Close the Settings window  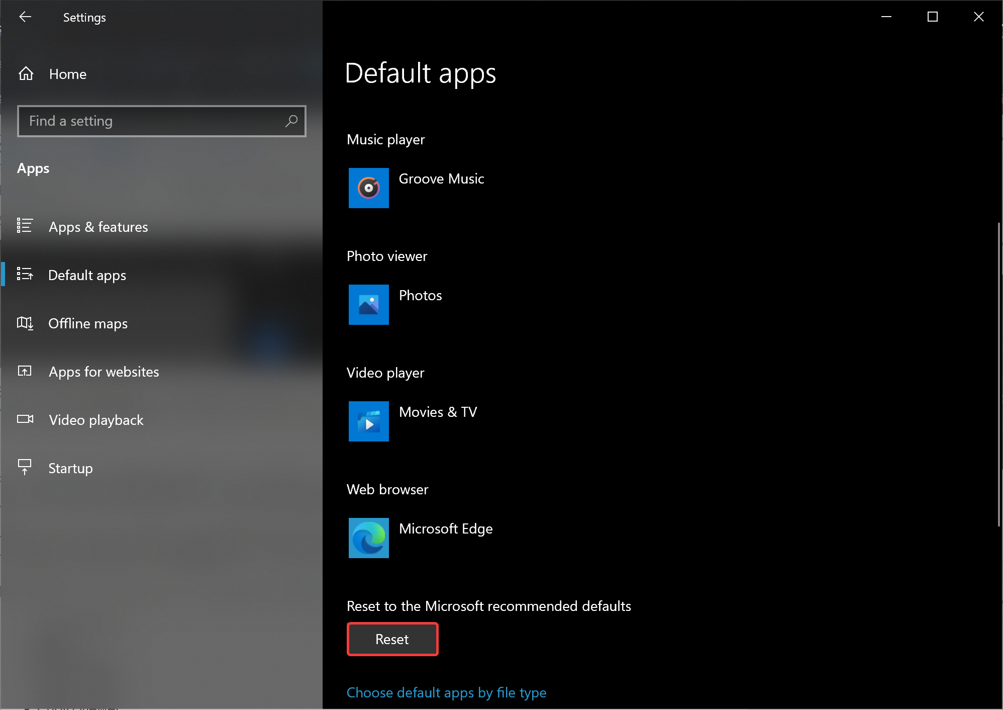coord(979,17)
